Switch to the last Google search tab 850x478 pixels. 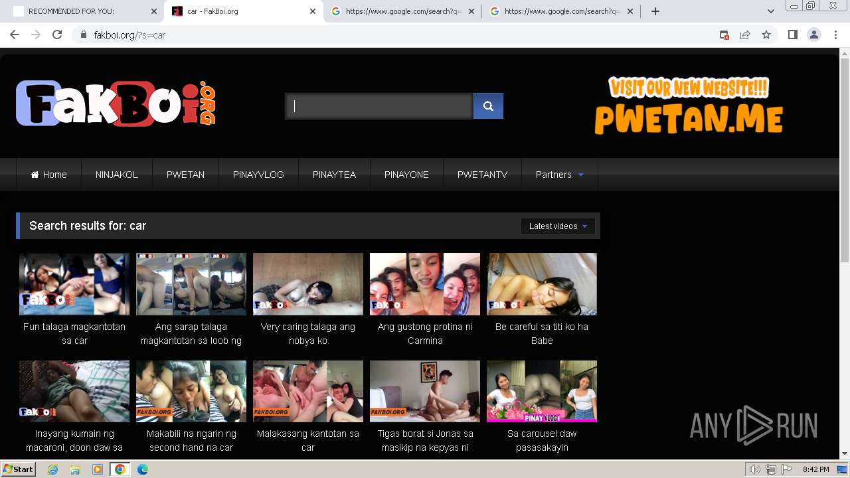pos(562,11)
